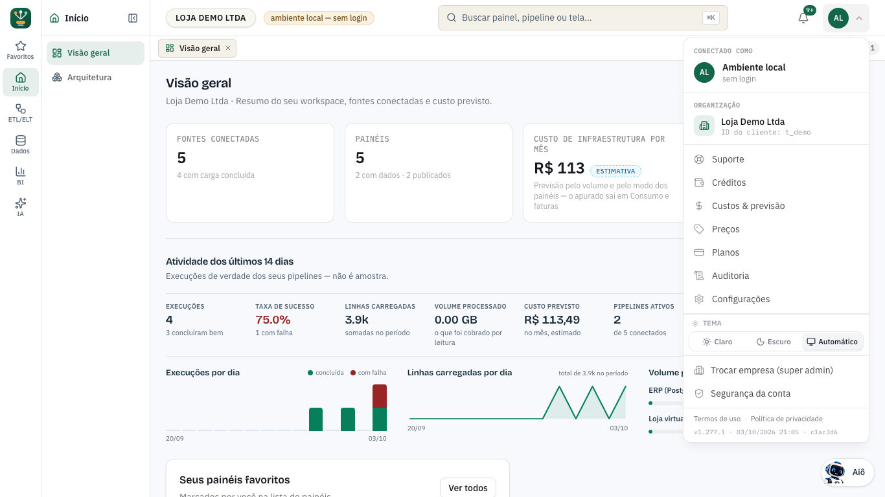The height and width of the screenshot is (497, 885).
Task: Click the Loja Demo Ltda organization entry
Action: (776, 126)
